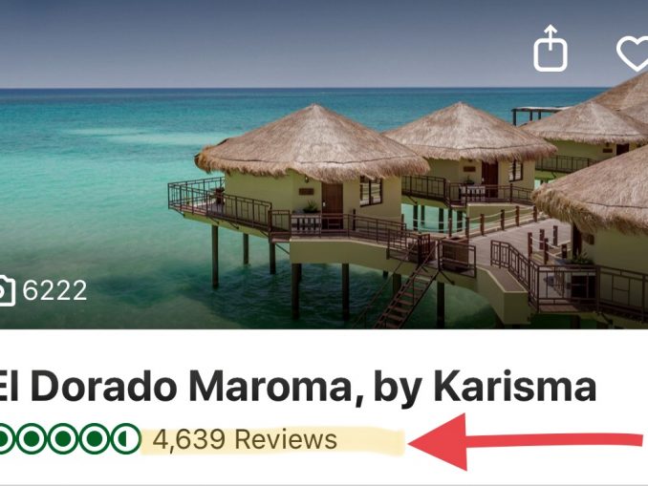Click the second thatched bungalow behind the first
The image size is (648, 486).
(469, 153)
